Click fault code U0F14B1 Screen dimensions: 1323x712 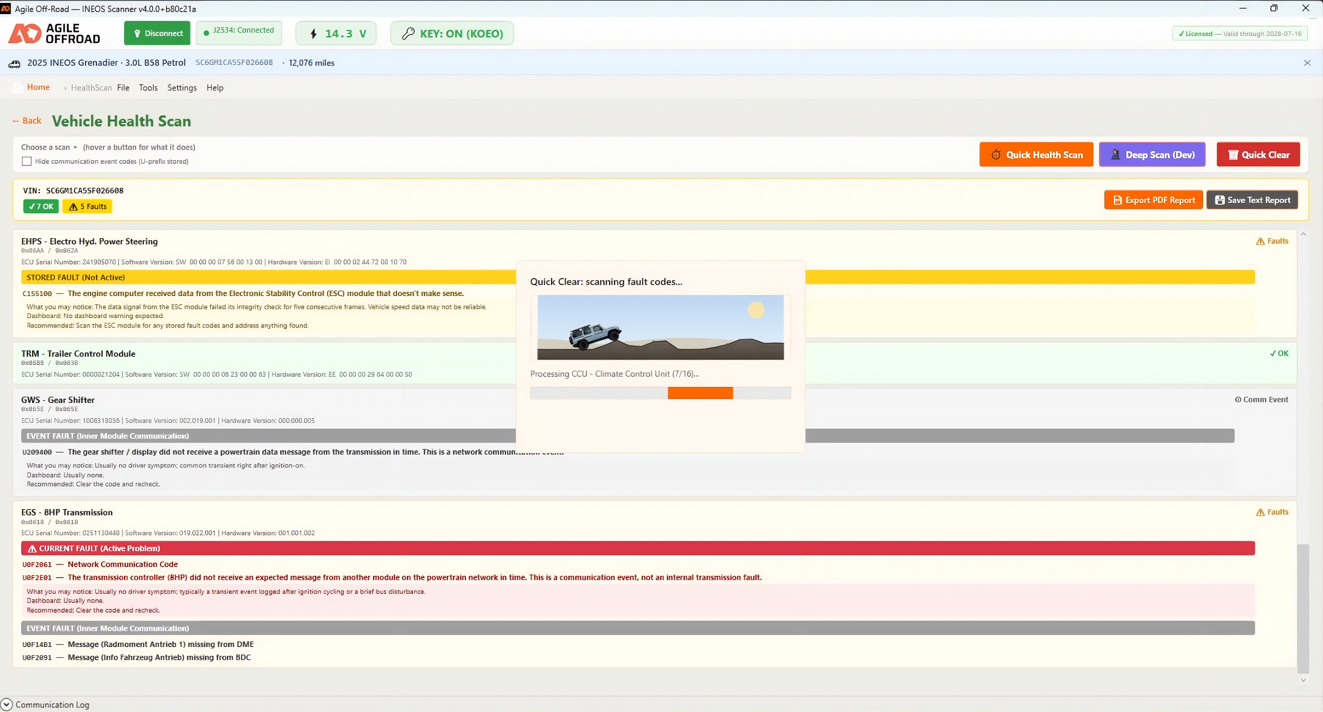coord(37,645)
